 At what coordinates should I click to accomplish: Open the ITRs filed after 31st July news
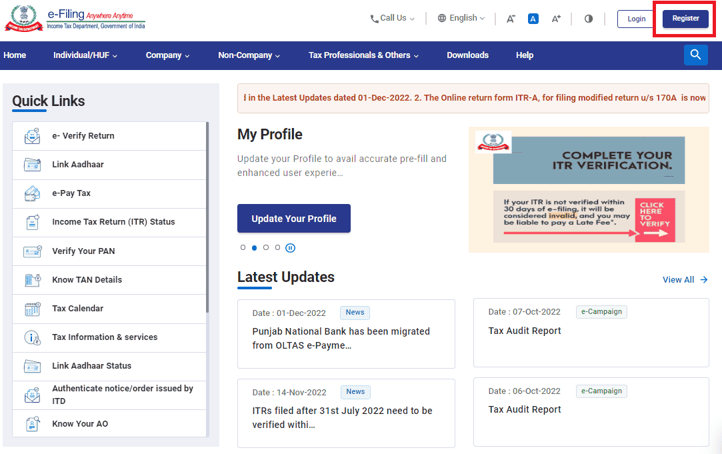click(x=346, y=413)
